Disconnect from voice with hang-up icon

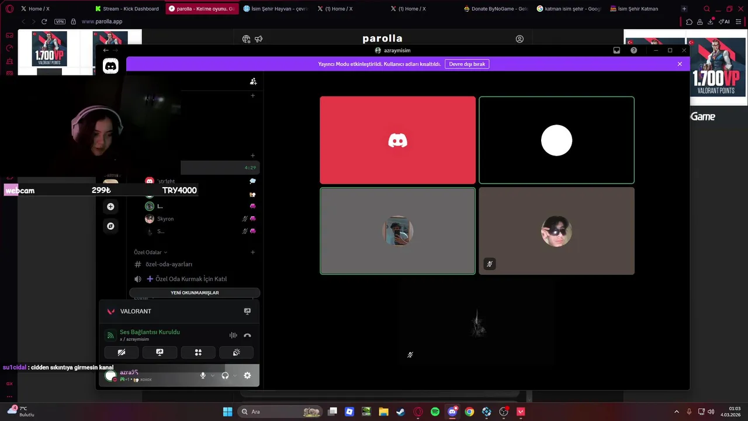247,335
